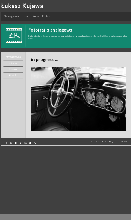Open 'O mnie' in top navigation bar
131x220 pixels.
25,16
